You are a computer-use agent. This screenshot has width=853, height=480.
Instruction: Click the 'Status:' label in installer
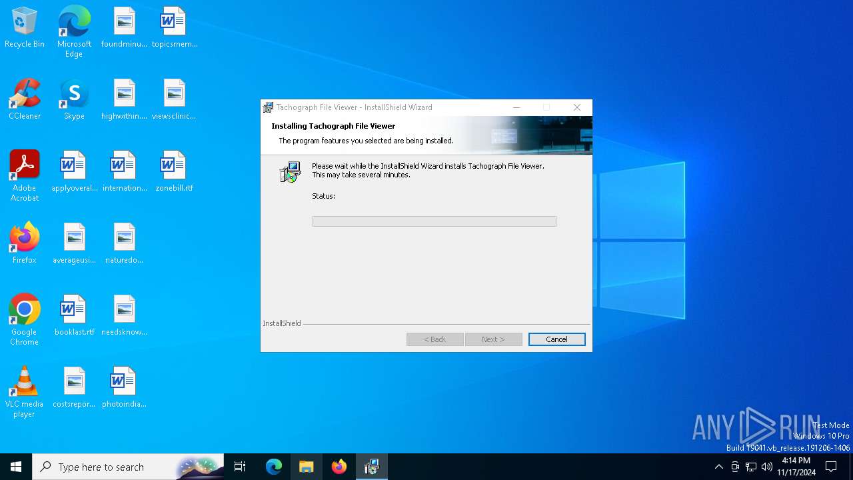[323, 196]
